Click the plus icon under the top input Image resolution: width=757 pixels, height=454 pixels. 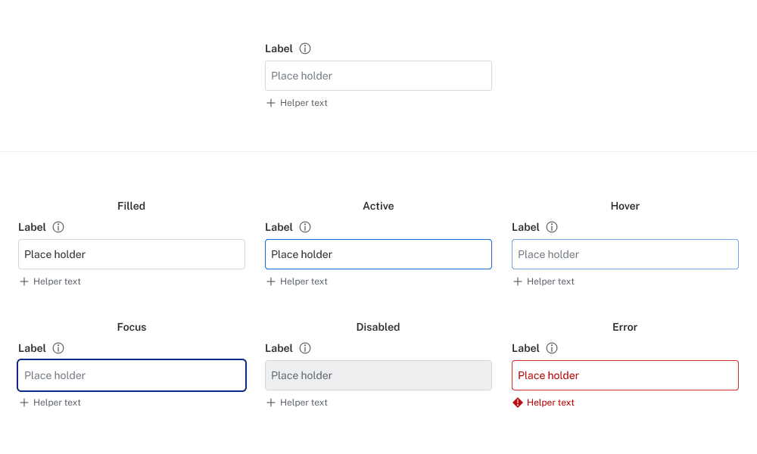[x=271, y=103]
